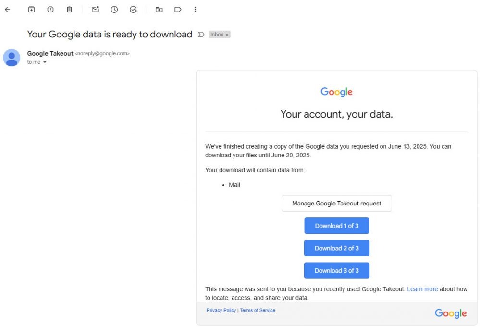Image resolution: width=492 pixels, height=336 pixels.
Task: Open the Terms of Service link
Action: coord(258,310)
